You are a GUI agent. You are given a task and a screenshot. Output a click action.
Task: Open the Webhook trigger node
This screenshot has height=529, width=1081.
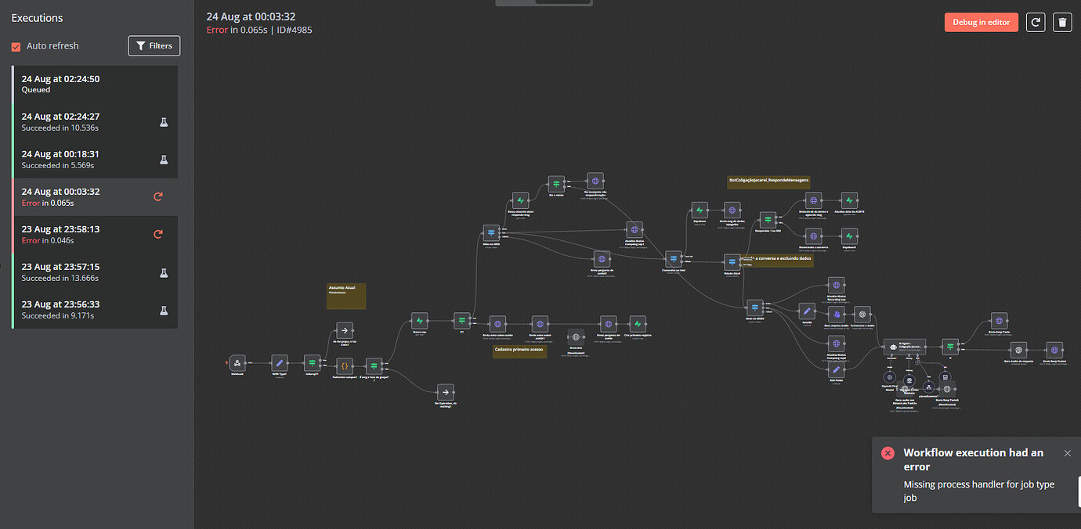237,363
